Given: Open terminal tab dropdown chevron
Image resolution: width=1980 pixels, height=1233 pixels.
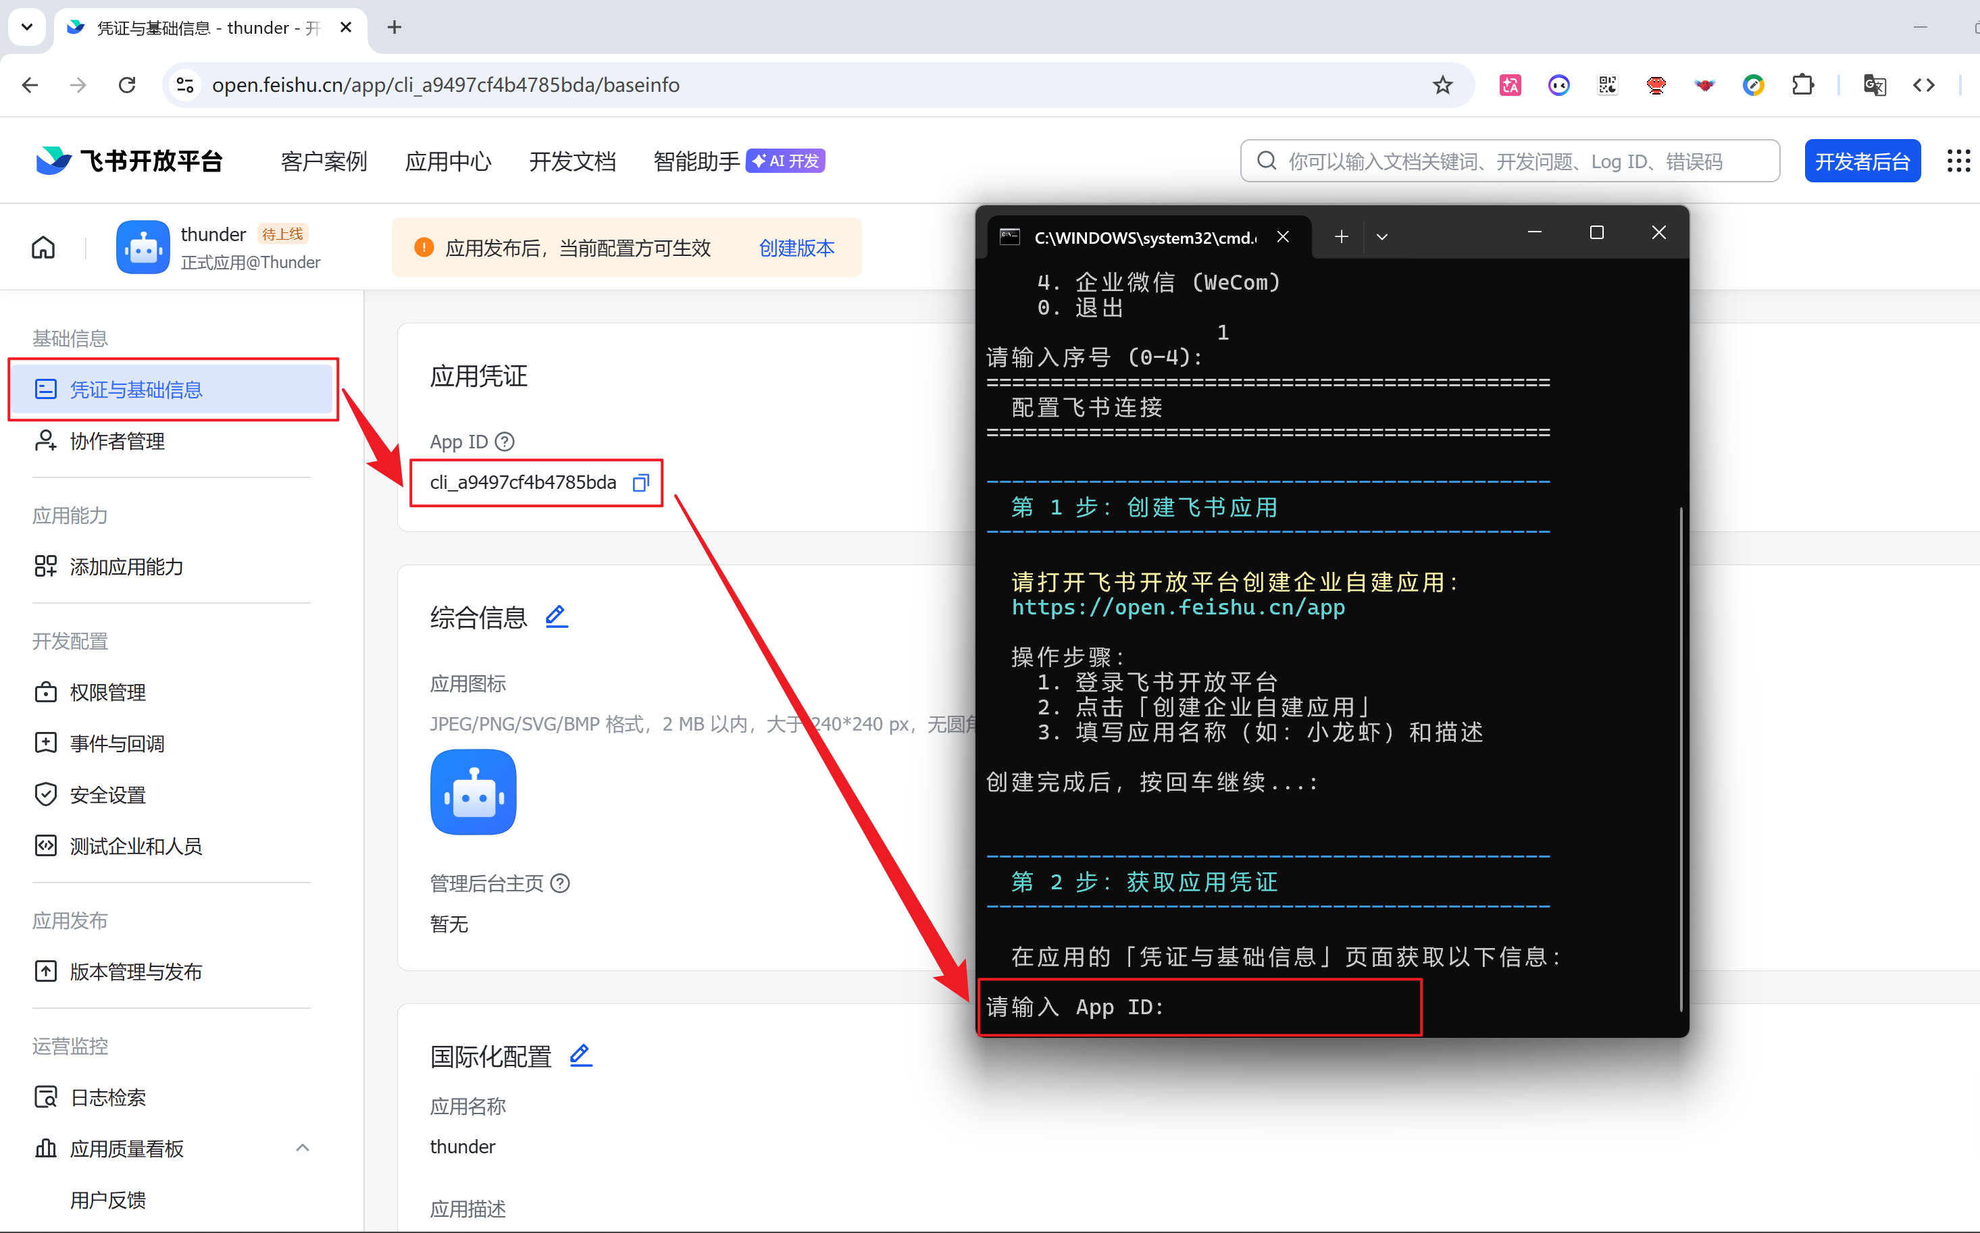Looking at the screenshot, I should click(x=1381, y=236).
